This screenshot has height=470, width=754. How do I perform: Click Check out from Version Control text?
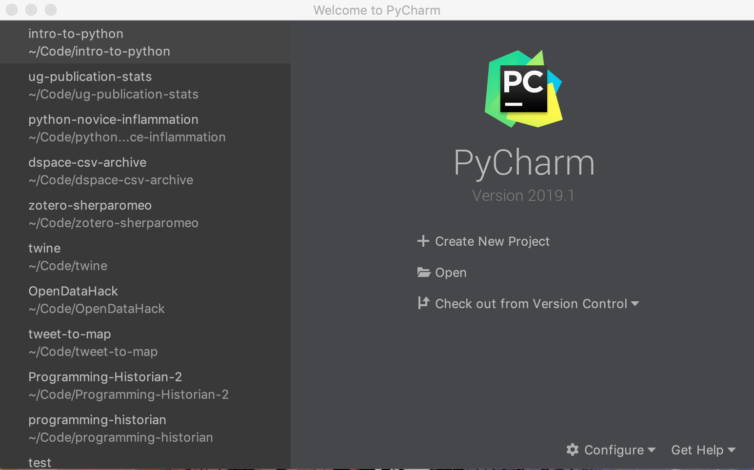[531, 304]
